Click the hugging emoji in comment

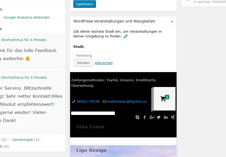(x=27, y=59)
